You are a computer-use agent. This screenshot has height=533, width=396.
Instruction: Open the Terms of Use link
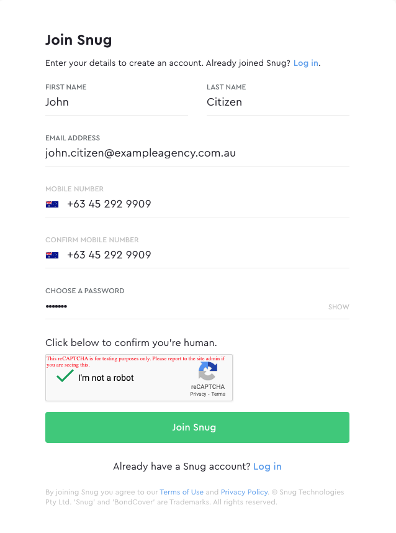182,492
